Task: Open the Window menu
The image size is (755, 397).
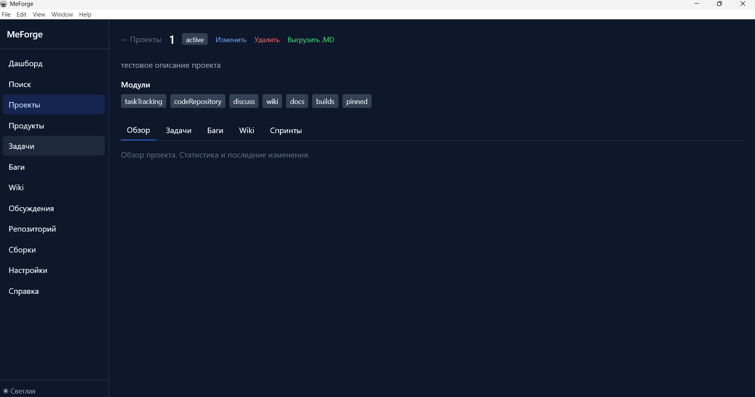Action: [x=62, y=15]
